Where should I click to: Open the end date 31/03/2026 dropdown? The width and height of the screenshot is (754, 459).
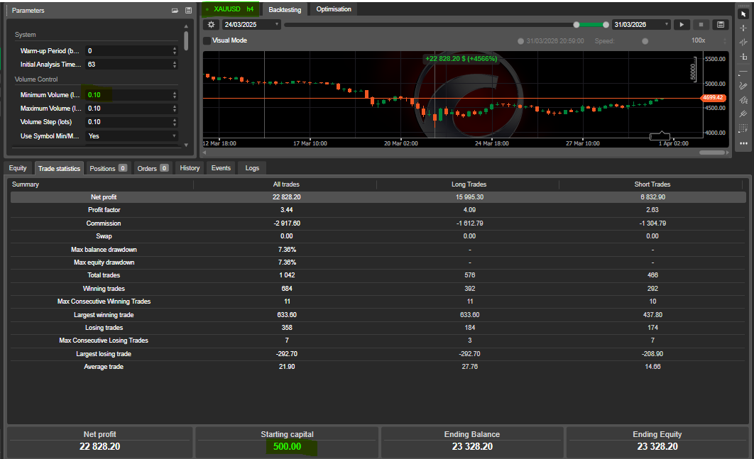640,24
